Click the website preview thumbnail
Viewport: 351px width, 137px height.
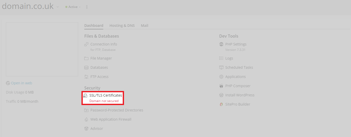42,49
